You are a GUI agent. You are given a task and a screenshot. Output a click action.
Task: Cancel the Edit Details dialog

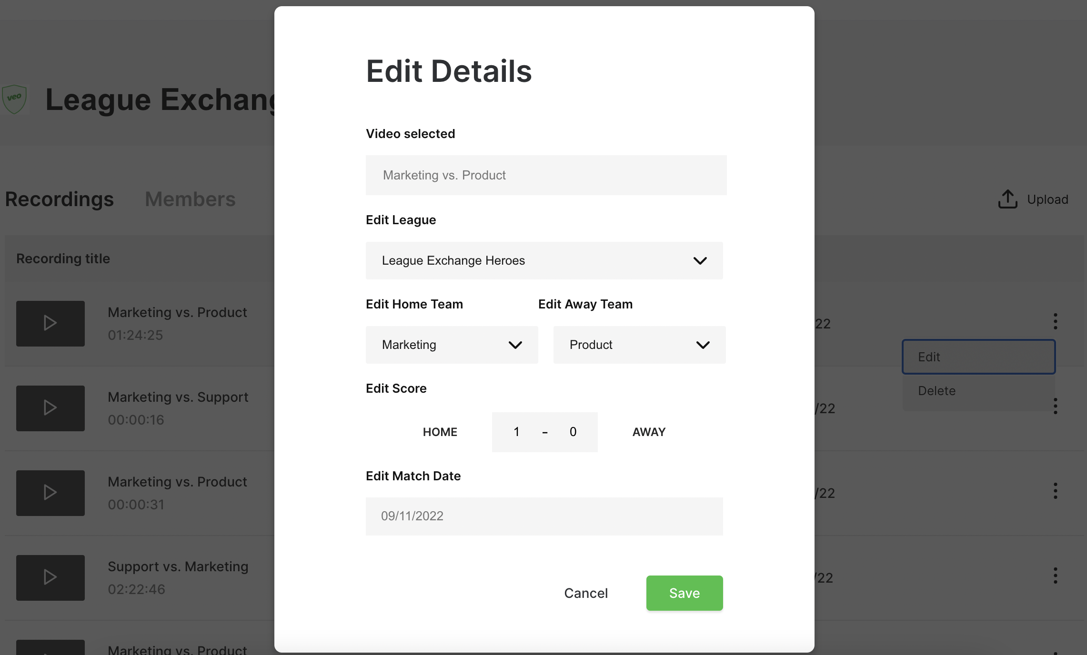[586, 593]
